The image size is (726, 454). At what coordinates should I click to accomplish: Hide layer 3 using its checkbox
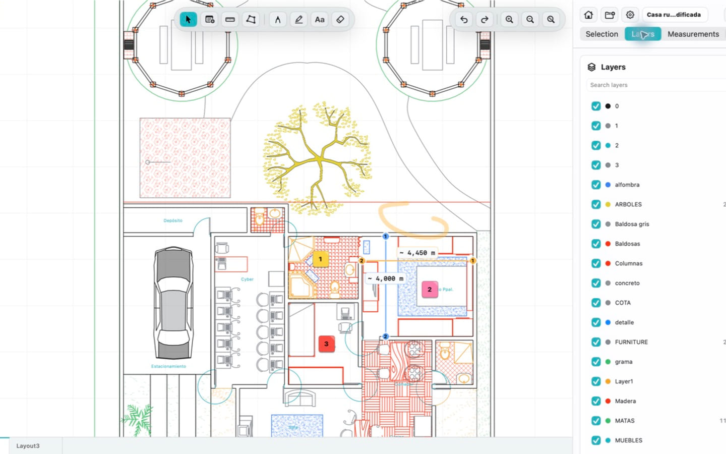(x=596, y=165)
